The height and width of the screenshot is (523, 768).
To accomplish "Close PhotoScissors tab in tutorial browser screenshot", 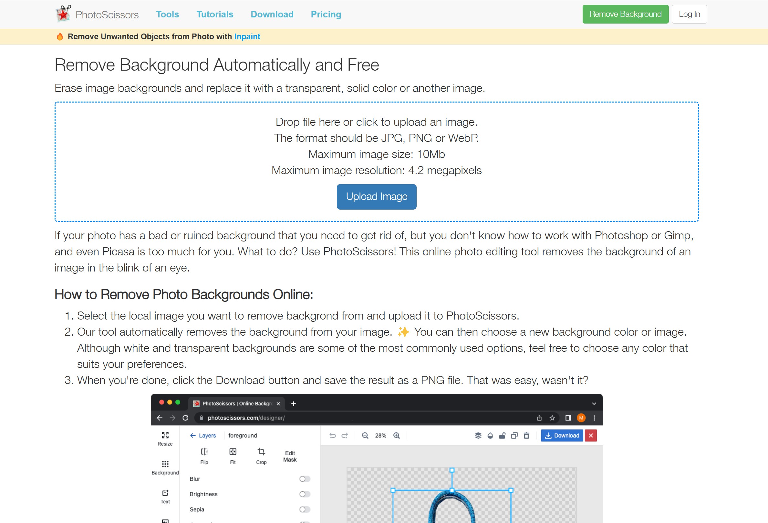I will (x=278, y=404).
